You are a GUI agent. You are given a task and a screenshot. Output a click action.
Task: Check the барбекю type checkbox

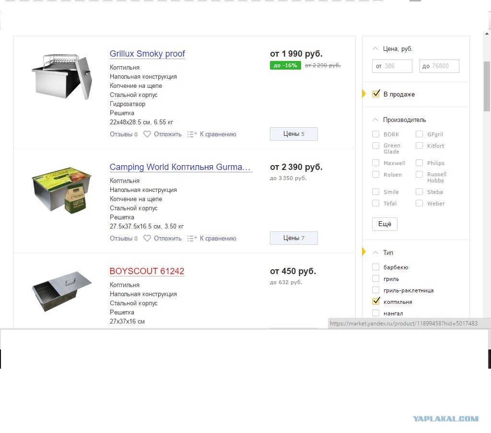pyautogui.click(x=375, y=267)
